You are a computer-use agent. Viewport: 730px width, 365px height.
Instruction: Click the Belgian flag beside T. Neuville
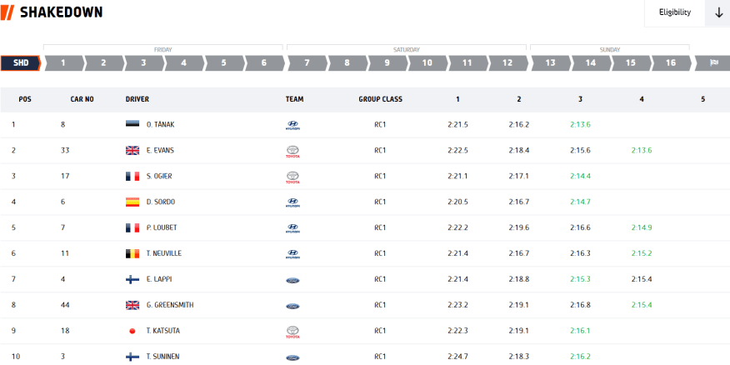click(x=132, y=254)
